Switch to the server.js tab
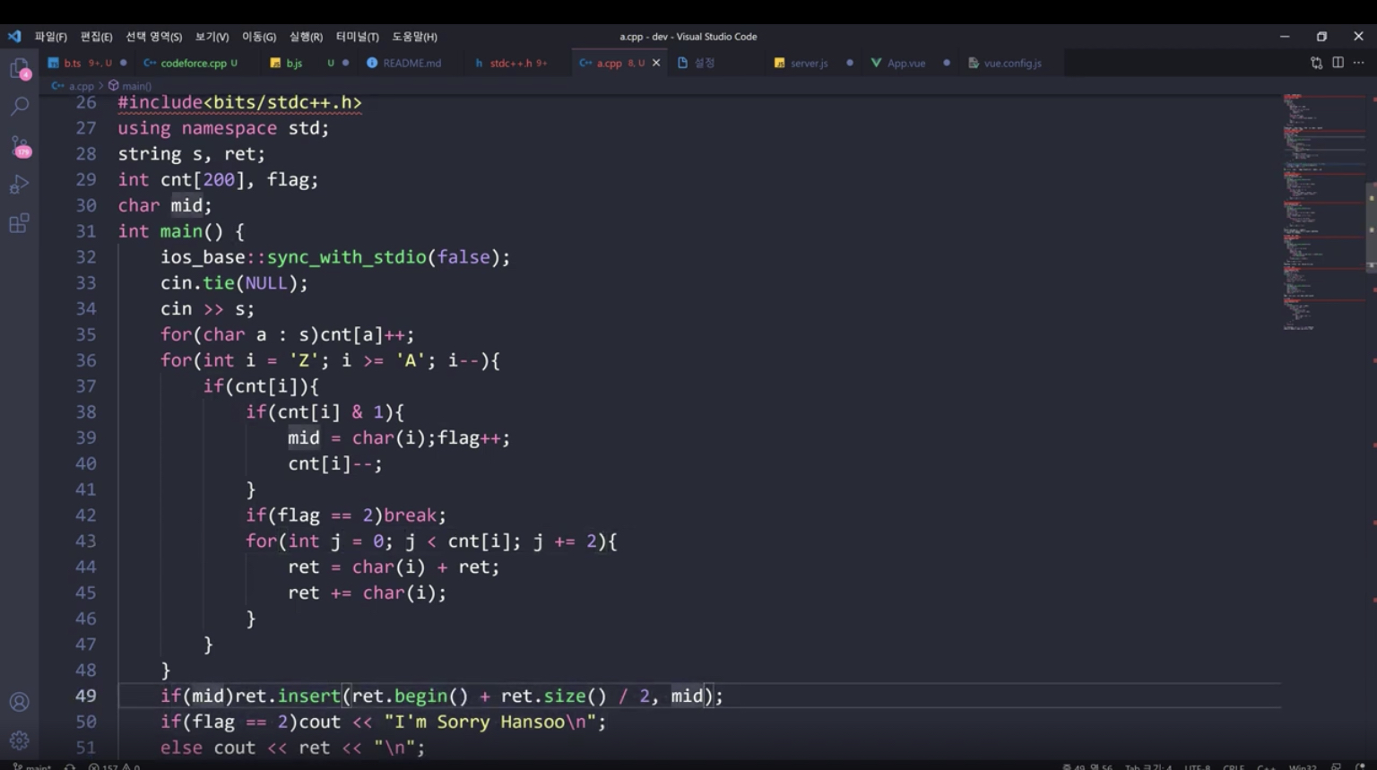The image size is (1377, 770). click(813, 63)
